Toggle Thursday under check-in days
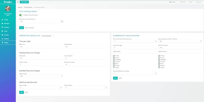This screenshot has height=102, width=204. coord(114,62)
